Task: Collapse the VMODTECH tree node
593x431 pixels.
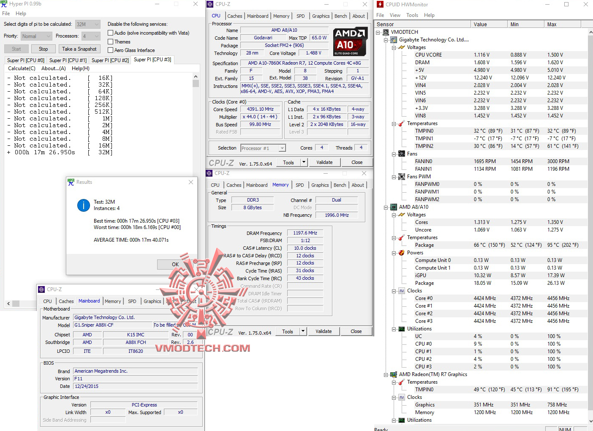Action: coord(378,32)
